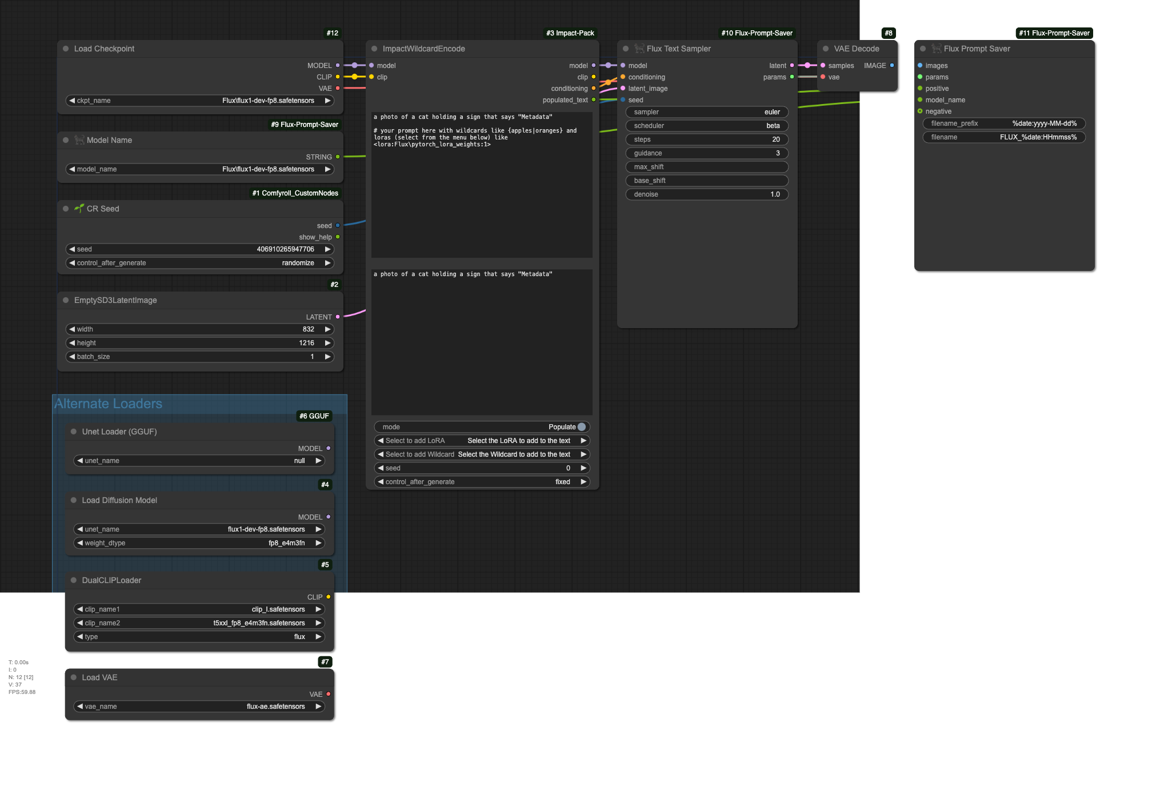The image size is (1152, 794).
Task: Click the Model Name node icon
Action: 79,140
